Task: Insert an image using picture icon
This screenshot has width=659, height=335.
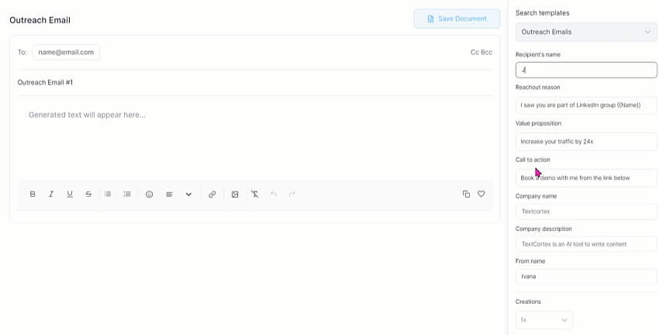Action: point(235,194)
